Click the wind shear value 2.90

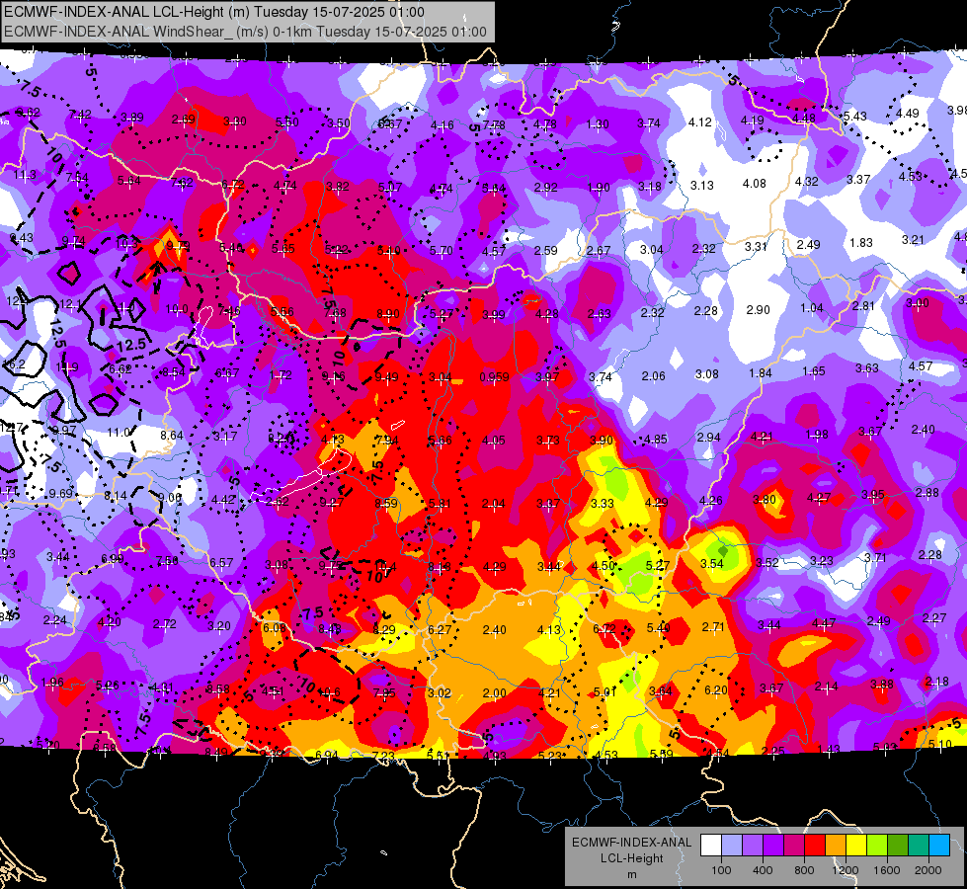point(758,310)
